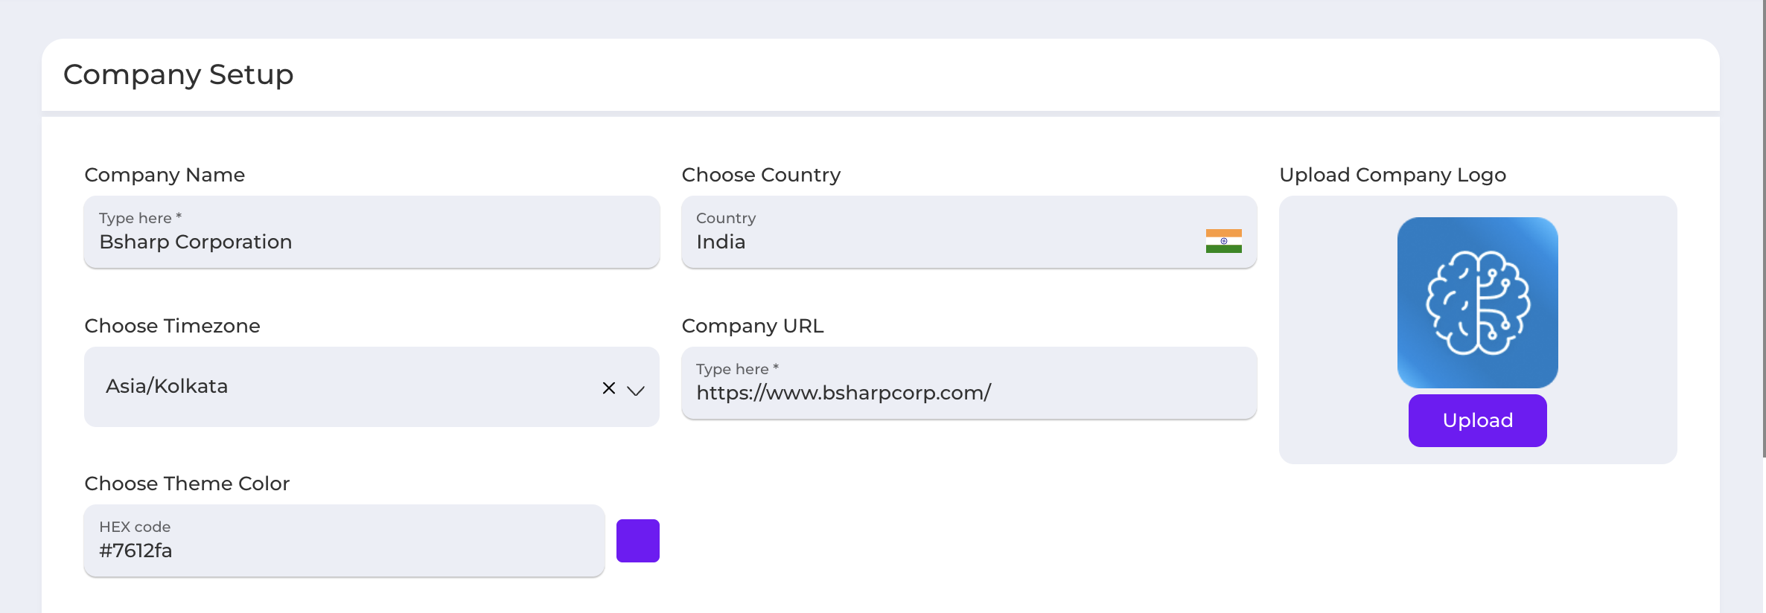Clear the Asia/Kolkata timezone selection

click(609, 388)
